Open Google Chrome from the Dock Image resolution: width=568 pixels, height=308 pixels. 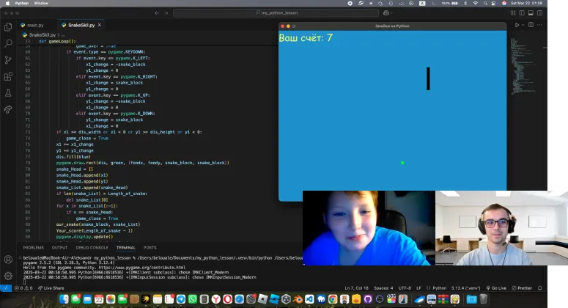pos(333,299)
